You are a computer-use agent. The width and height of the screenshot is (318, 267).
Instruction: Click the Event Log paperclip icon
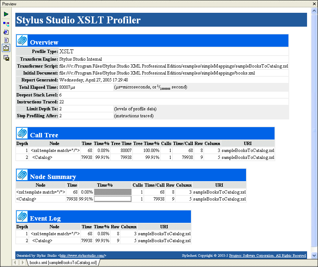click(x=23, y=217)
